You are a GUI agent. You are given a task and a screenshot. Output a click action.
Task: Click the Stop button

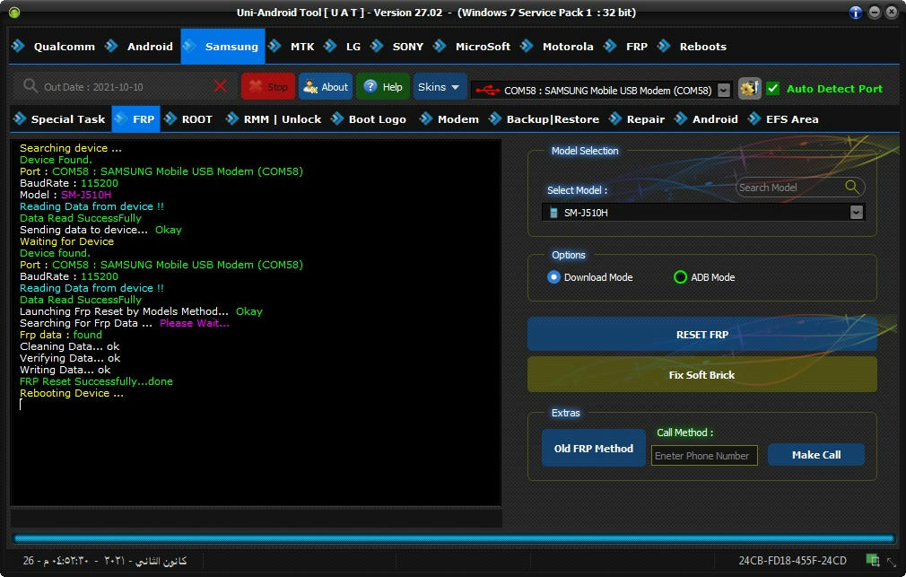(x=268, y=87)
